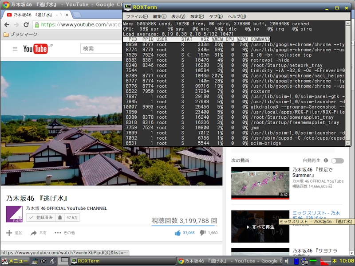The width and height of the screenshot is (355, 266).
Task: Click the taskbar clock 木 10:08
Action: click(343, 261)
